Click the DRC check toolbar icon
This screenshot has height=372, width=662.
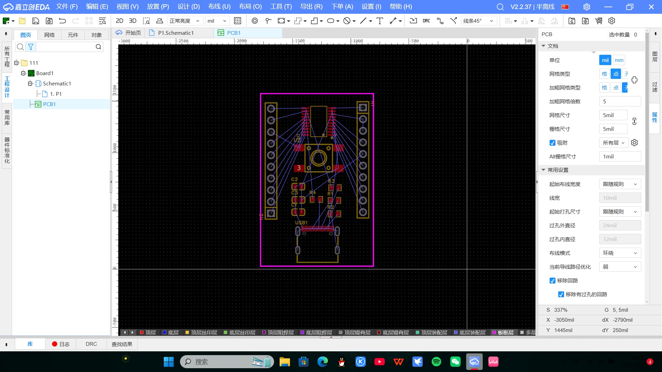tap(426, 21)
